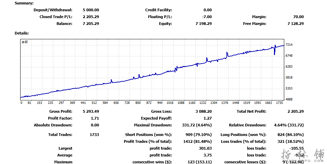Click the 5353 chart axis label

[289, 88]
